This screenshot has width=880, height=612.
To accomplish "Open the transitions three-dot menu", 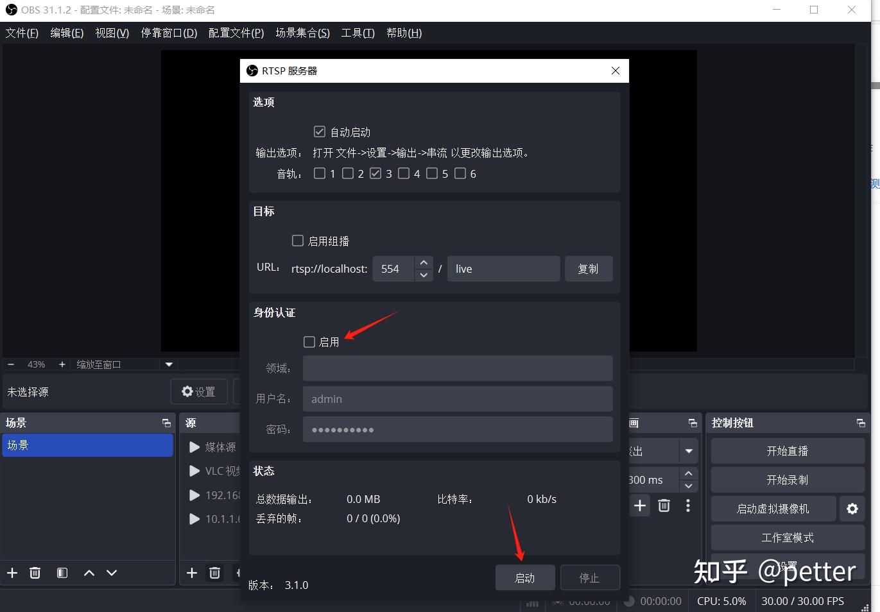I will pyautogui.click(x=687, y=506).
